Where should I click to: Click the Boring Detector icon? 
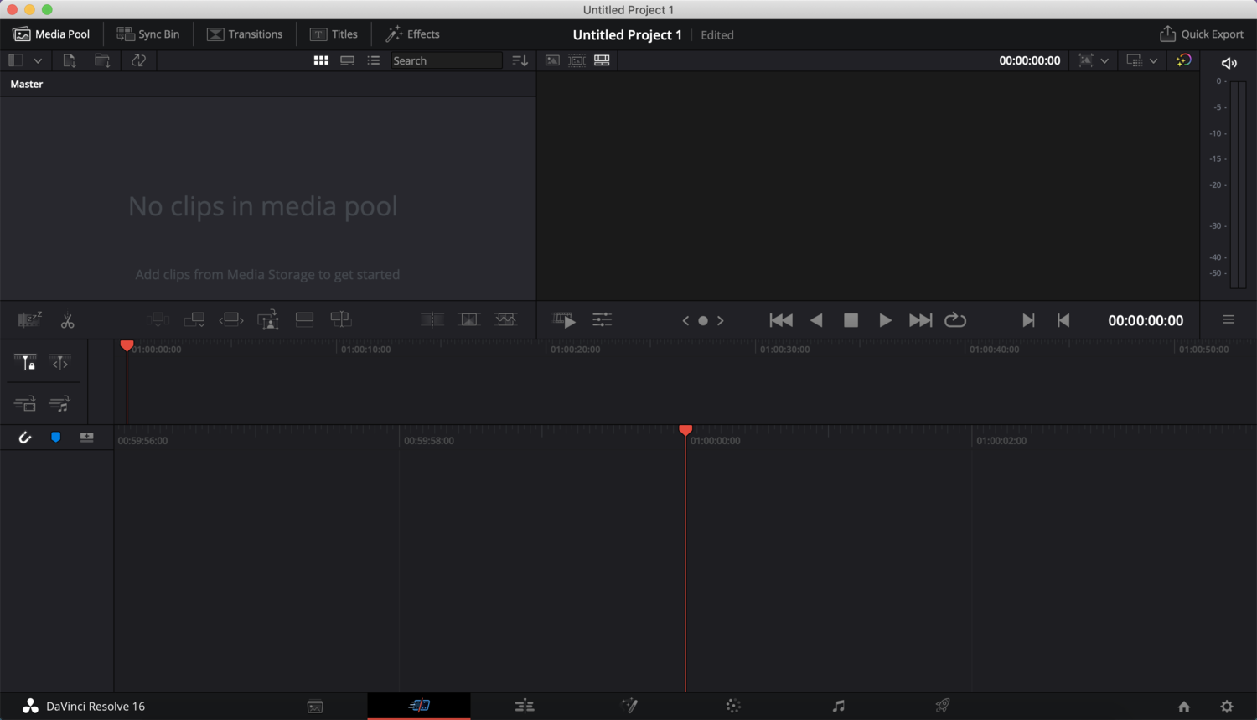pyautogui.click(x=29, y=319)
